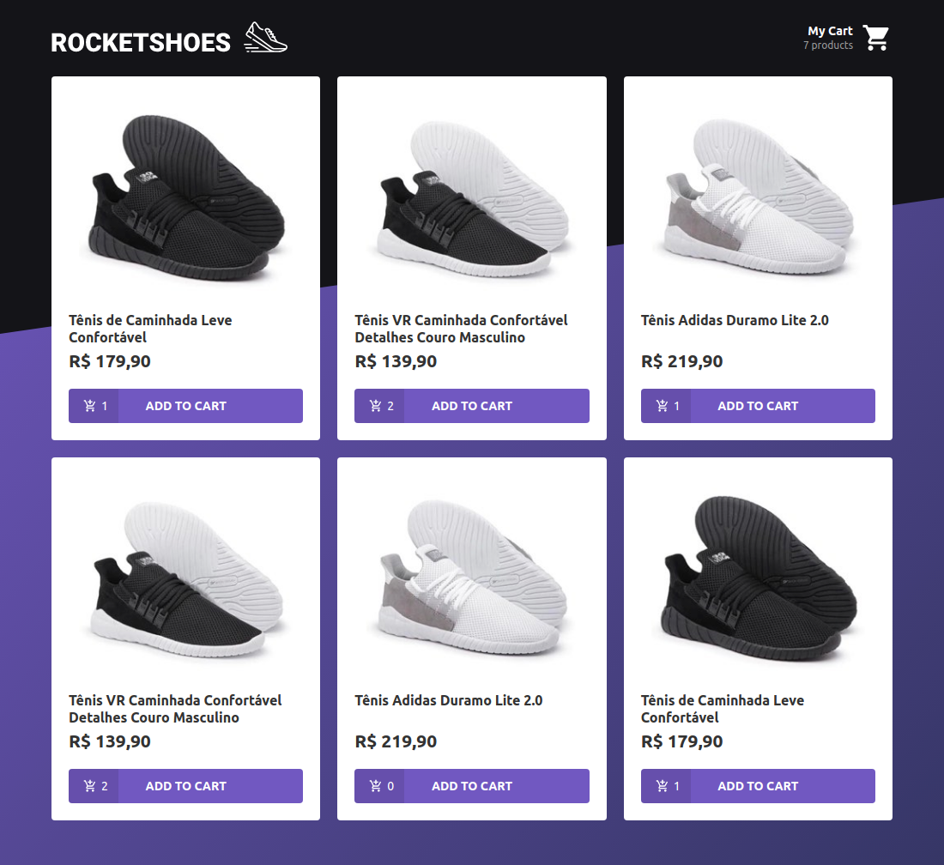Add top-left R$ 179,90 sneaker to cart
Viewport: 944px width, 865px height.
point(185,406)
